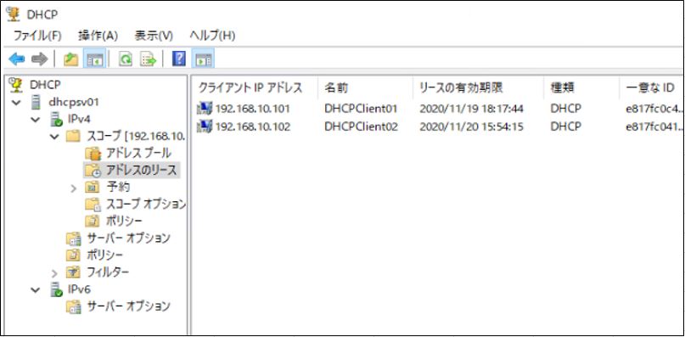
Task: Select サーバー オプション under IPv4
Action: [x=128, y=238]
